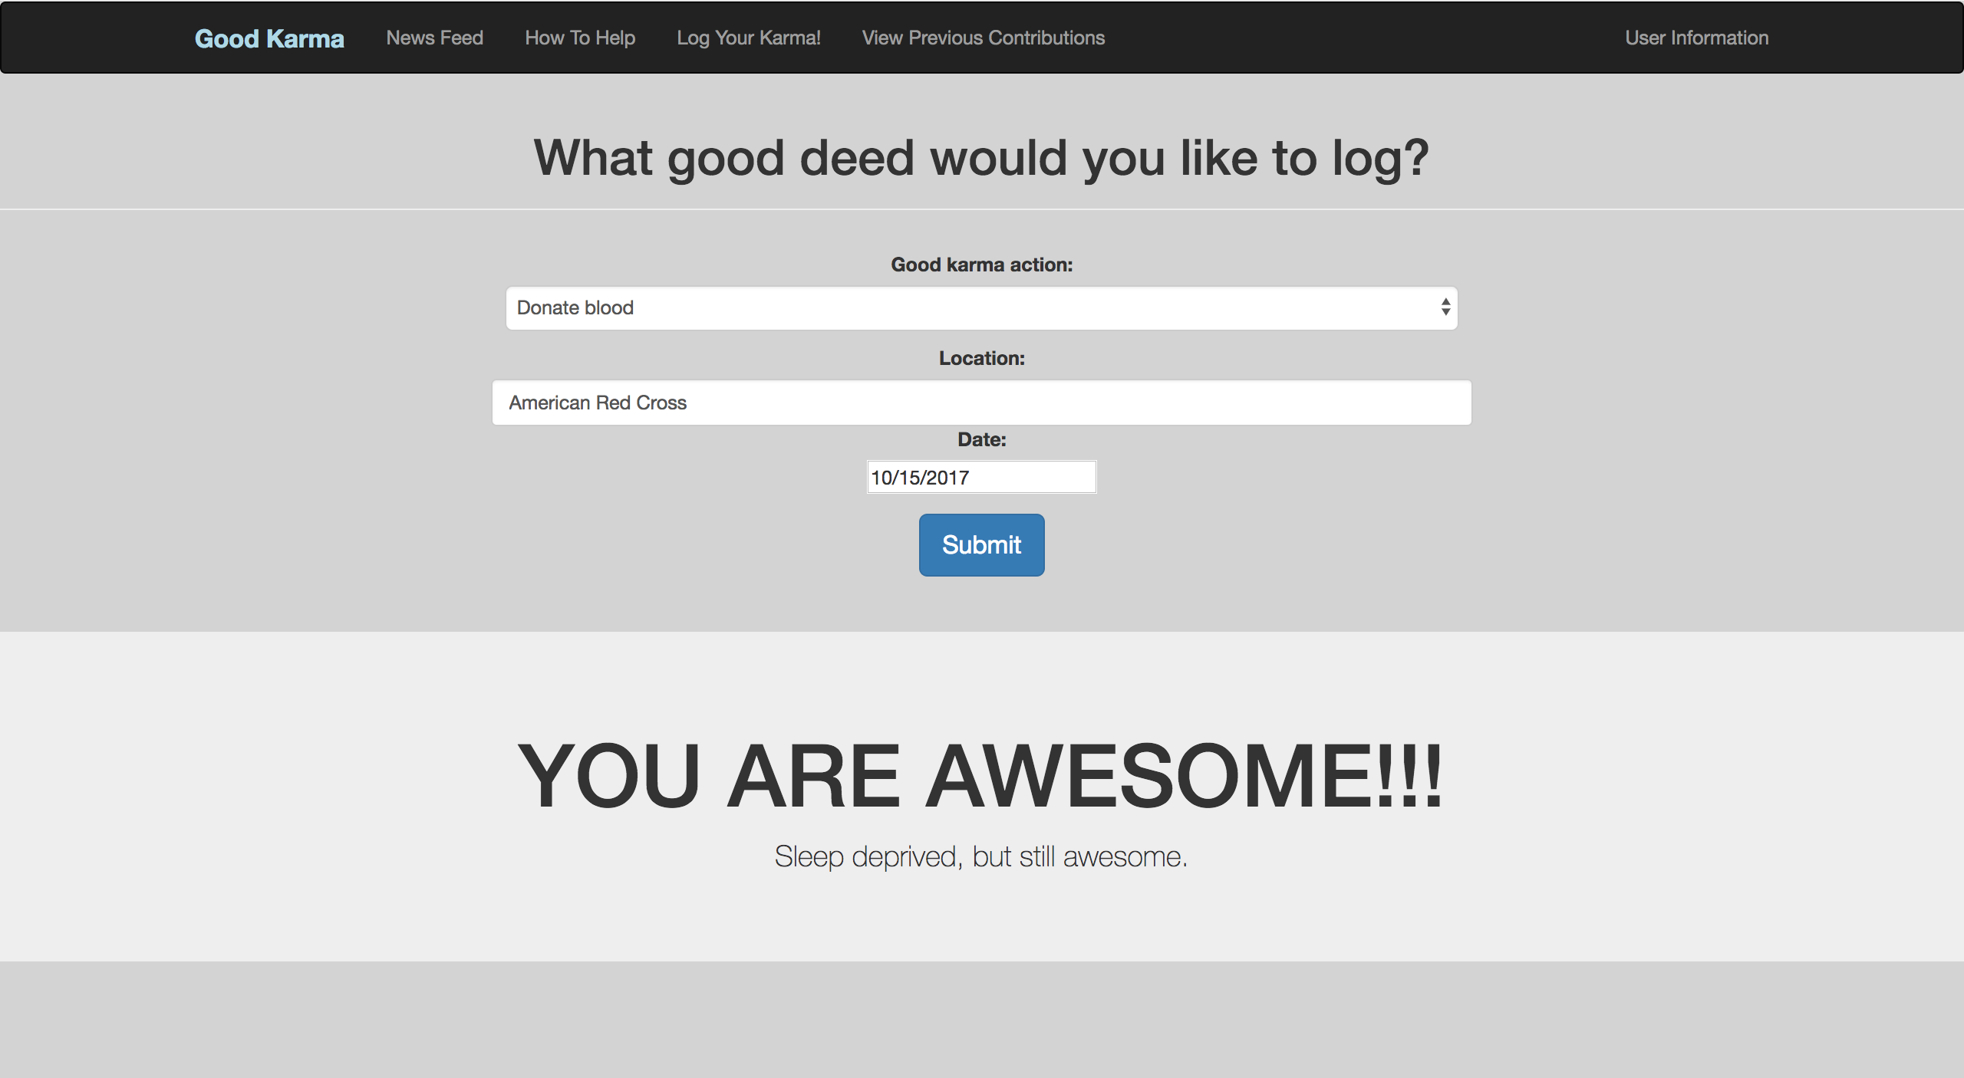The height and width of the screenshot is (1078, 1964).
Task: Select Log Your Karma! nav item
Action: pos(748,38)
